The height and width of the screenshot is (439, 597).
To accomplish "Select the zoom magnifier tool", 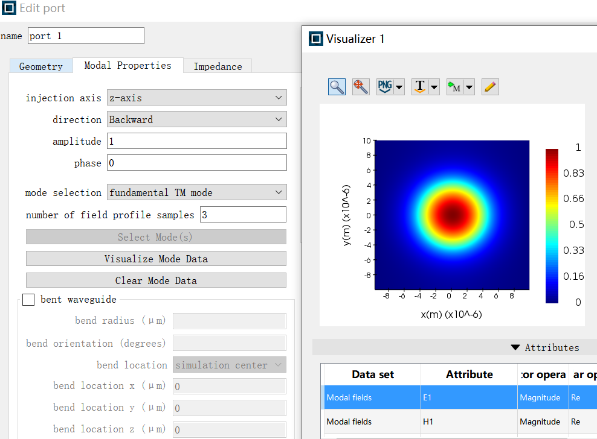I will pos(337,87).
